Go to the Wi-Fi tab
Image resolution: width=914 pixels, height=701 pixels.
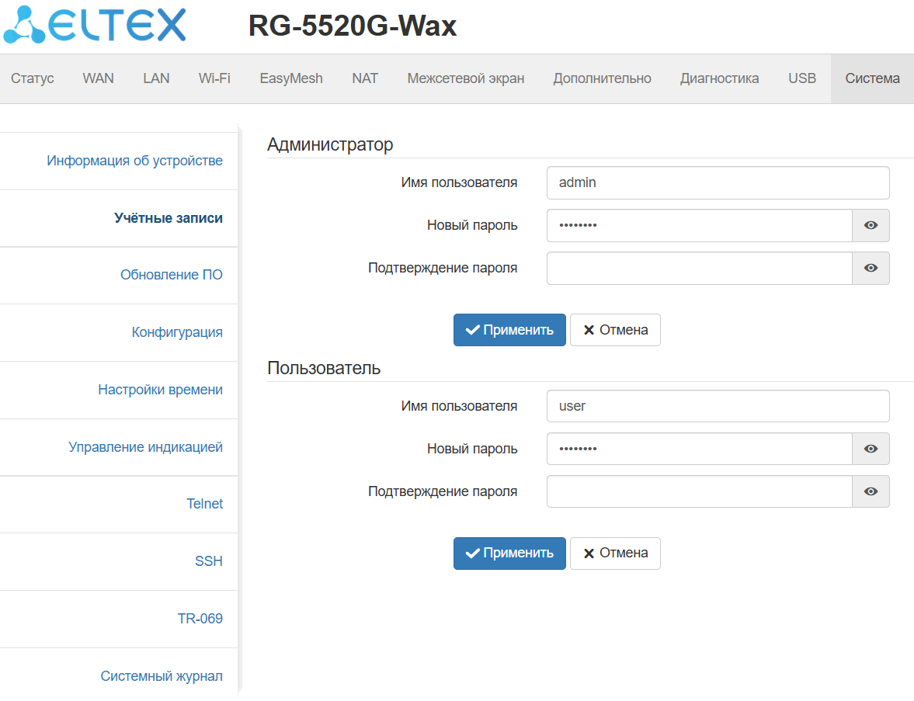point(214,78)
